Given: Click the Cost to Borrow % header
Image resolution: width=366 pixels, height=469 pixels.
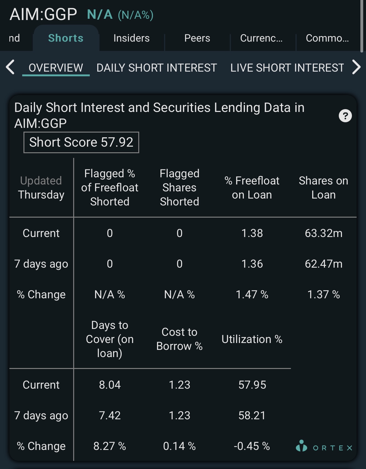Looking at the screenshot, I should click(x=180, y=339).
